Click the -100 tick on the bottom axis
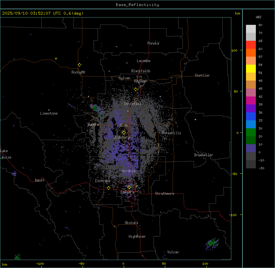The height and width of the screenshot is (268, 275). pos(40,264)
